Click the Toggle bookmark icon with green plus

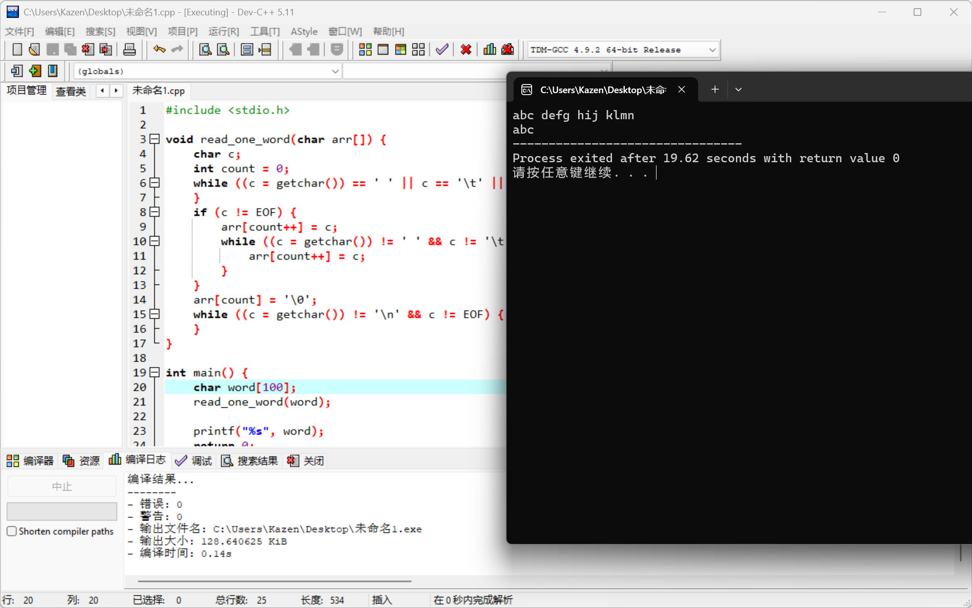[35, 71]
